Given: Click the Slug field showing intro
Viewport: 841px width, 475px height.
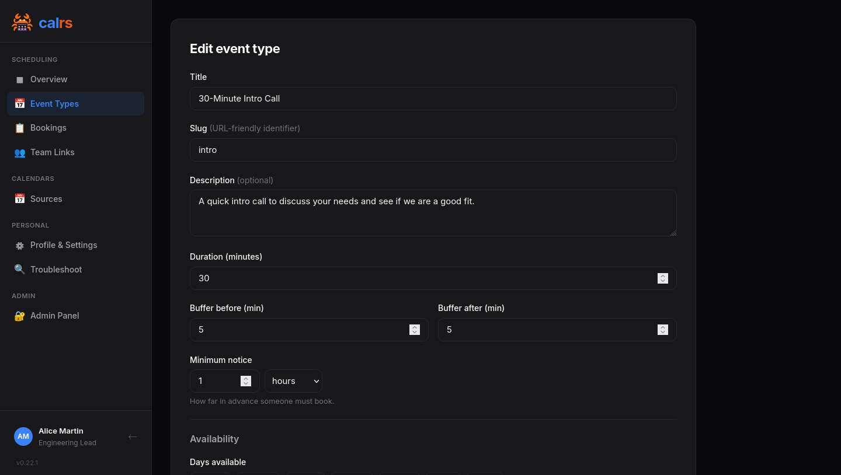Looking at the screenshot, I should (x=433, y=150).
